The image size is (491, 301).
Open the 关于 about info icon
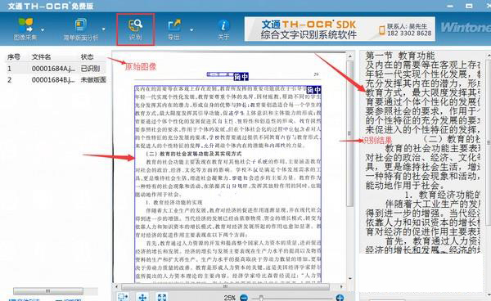pyautogui.click(x=223, y=29)
